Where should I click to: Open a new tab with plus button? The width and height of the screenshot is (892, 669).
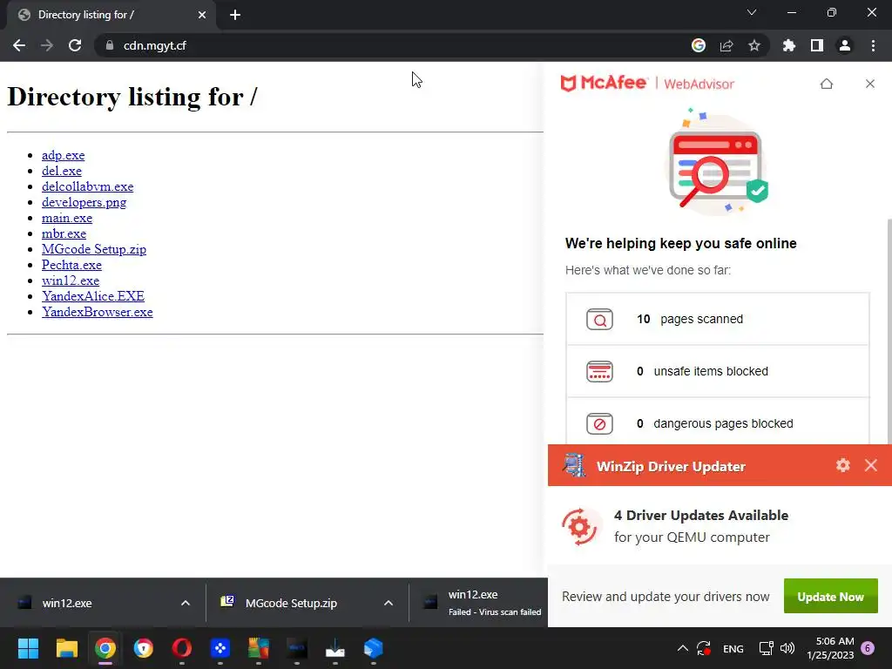pos(235,15)
